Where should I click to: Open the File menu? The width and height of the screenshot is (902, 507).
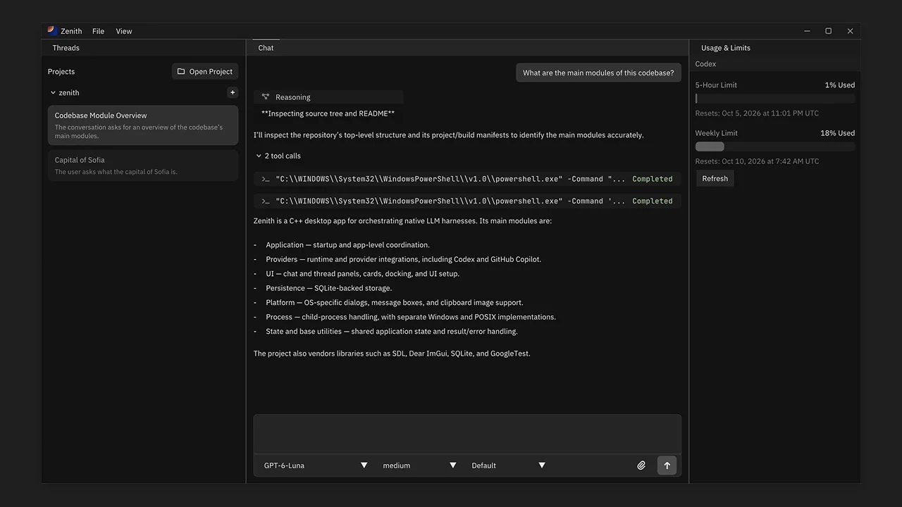click(98, 31)
